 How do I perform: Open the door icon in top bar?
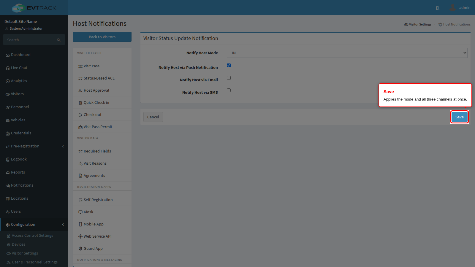click(x=438, y=8)
